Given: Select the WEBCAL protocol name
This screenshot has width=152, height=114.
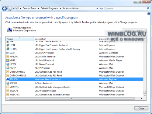Looking at the screenshot, I should tap(14, 91).
